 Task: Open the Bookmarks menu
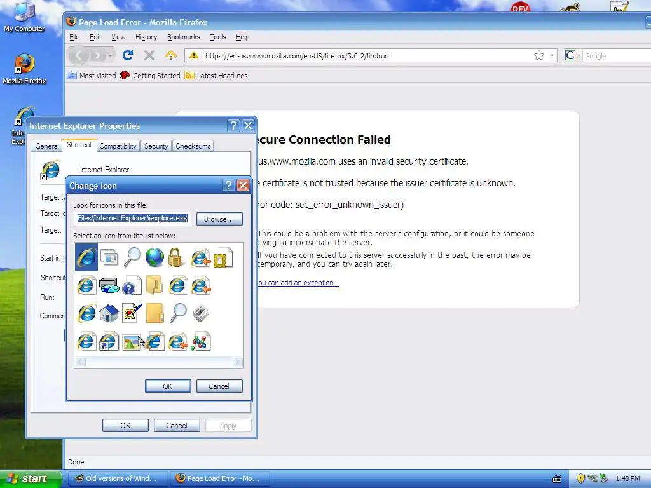click(183, 37)
